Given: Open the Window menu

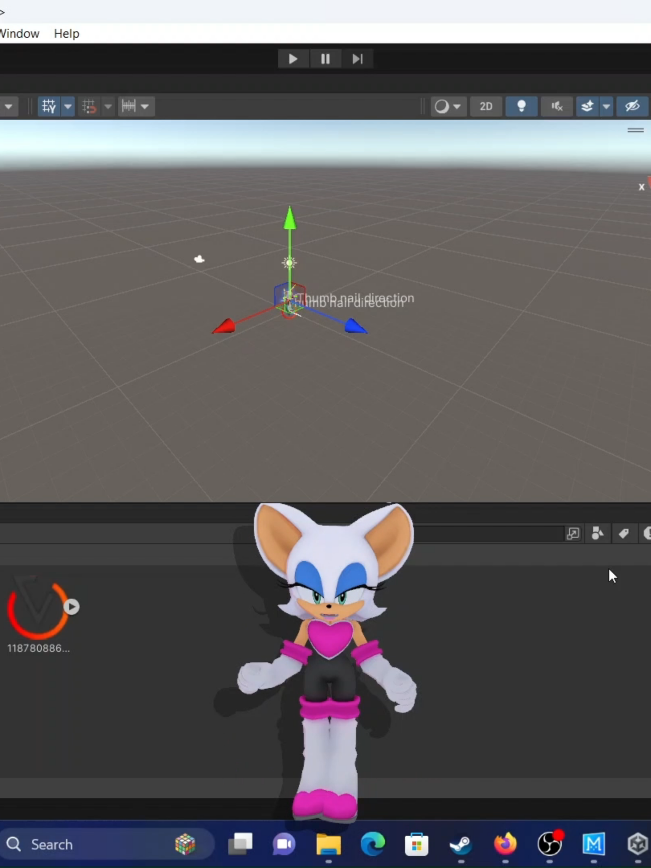Looking at the screenshot, I should [19, 33].
